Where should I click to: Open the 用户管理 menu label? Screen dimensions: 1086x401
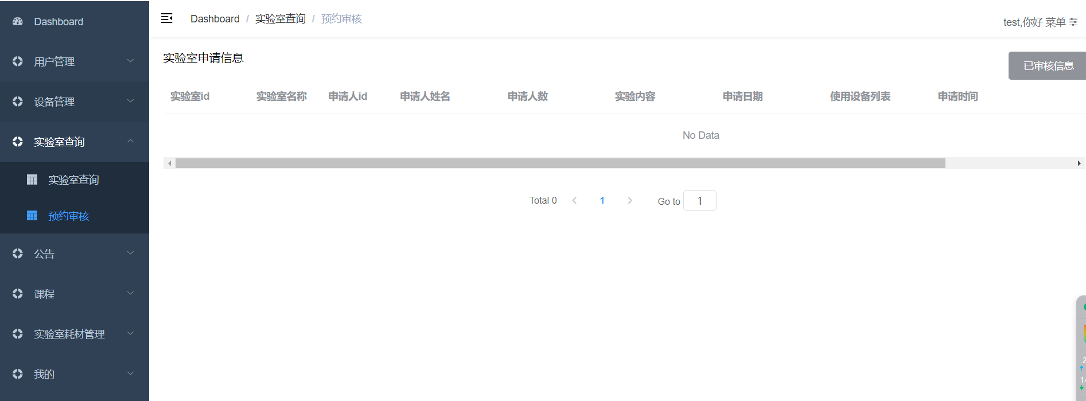pos(55,61)
